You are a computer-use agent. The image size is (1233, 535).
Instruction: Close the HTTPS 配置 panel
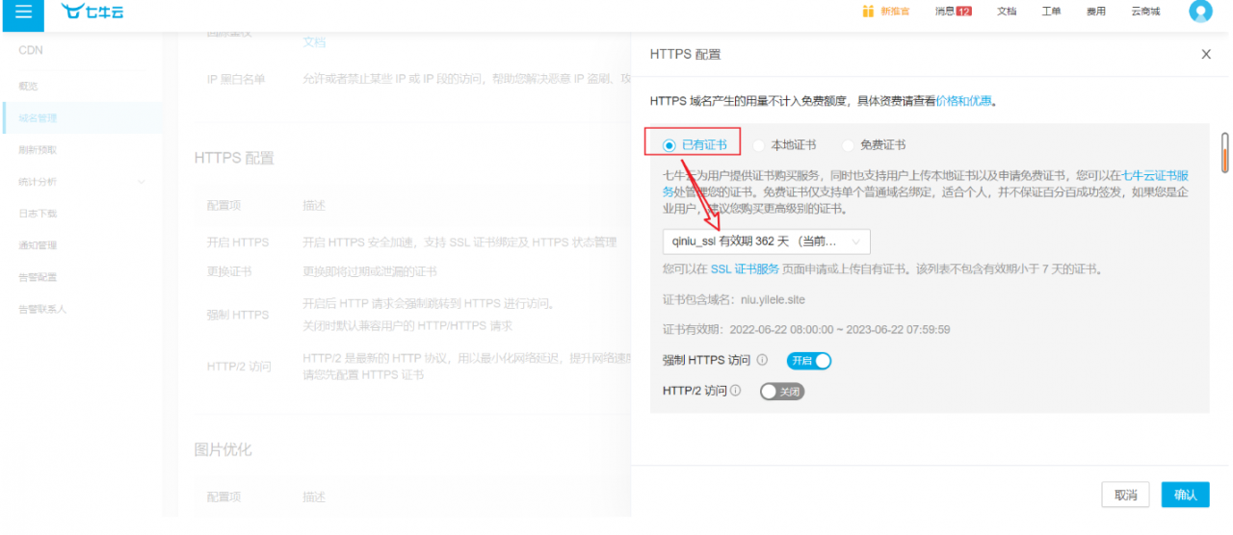coord(1206,55)
